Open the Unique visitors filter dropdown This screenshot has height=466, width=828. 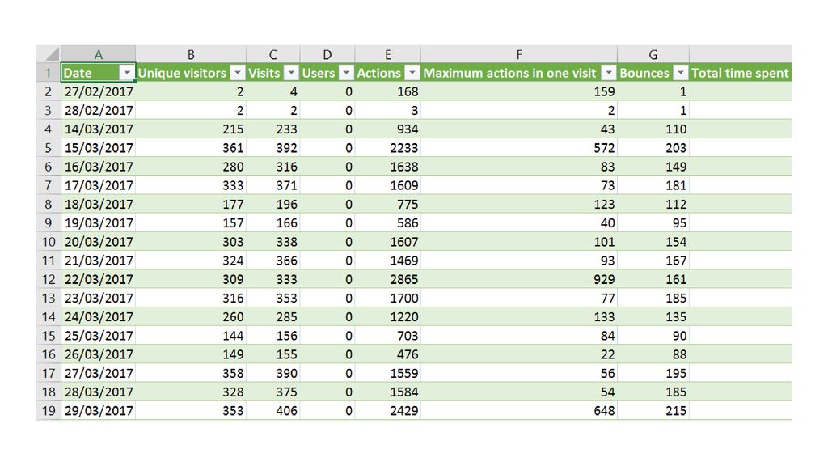coord(239,72)
